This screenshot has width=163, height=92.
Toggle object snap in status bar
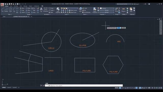pyautogui.click(x=136, y=88)
